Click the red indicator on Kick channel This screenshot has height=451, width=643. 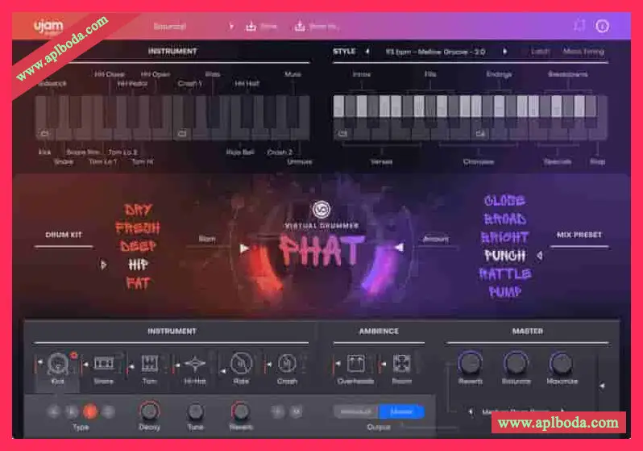(74, 355)
